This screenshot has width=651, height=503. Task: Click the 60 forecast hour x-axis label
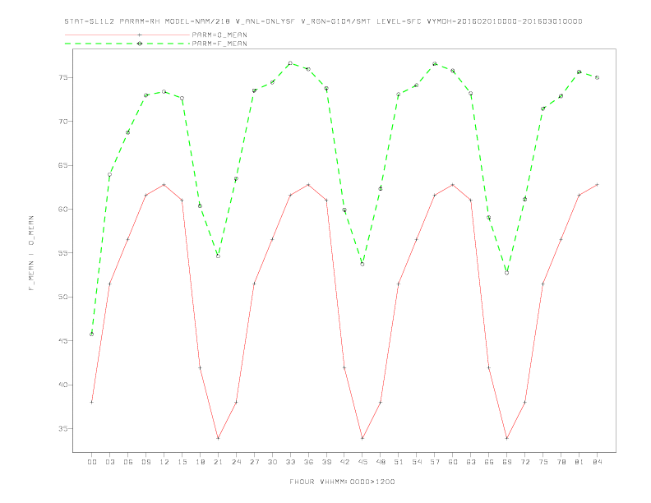pos(453,462)
